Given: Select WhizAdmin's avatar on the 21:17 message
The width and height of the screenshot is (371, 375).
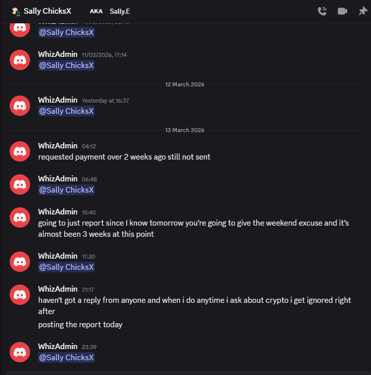Looking at the screenshot, I should 20,294.
